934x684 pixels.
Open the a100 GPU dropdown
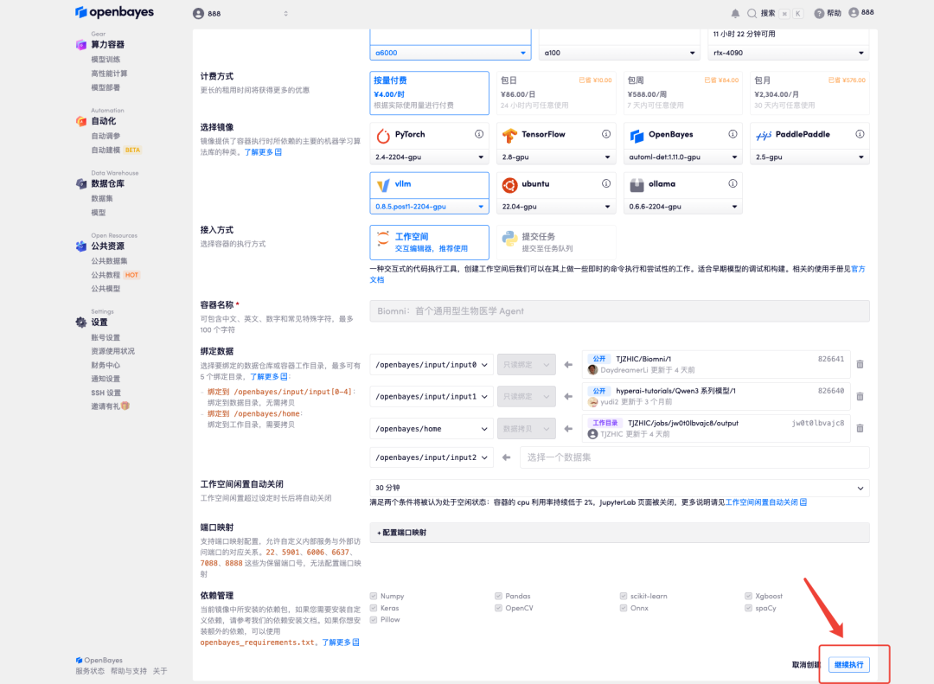[619, 53]
